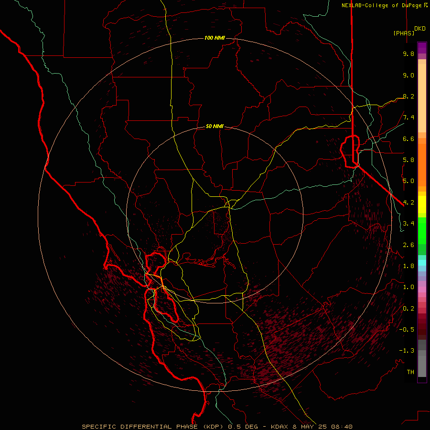Click the 2.6 legend value
This screenshot has height=430, width=430.
(408, 245)
